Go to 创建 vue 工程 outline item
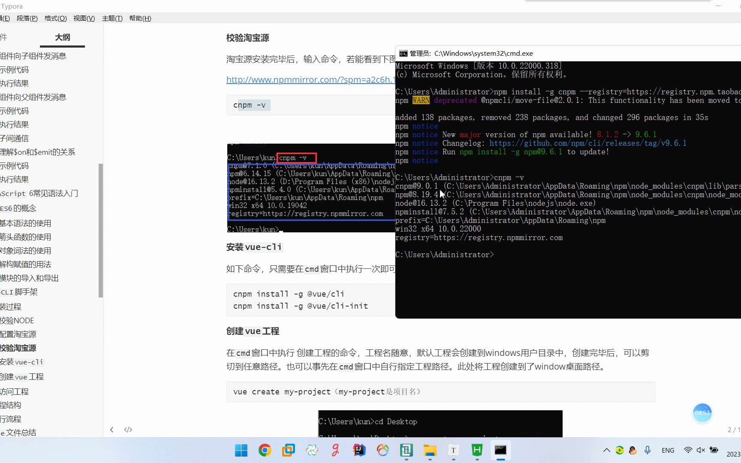 (x=22, y=377)
